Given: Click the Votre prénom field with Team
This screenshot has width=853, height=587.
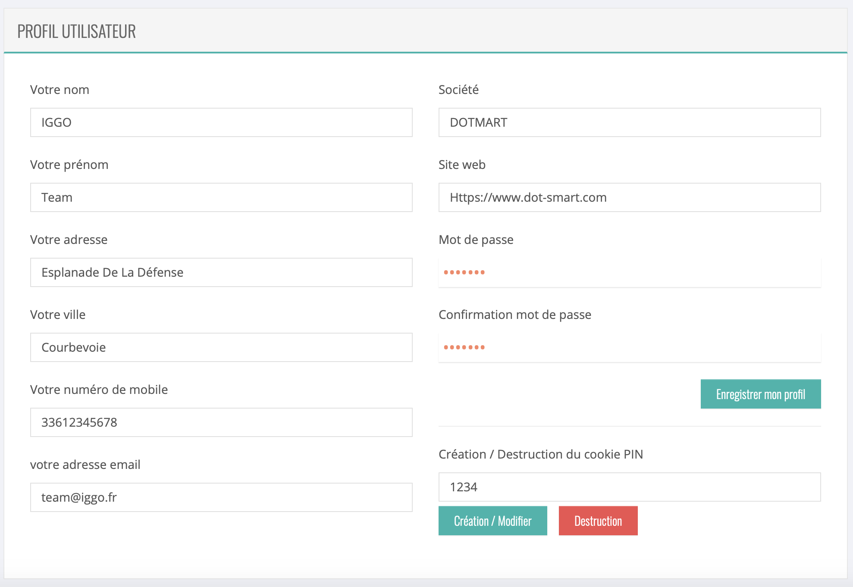Looking at the screenshot, I should (221, 197).
